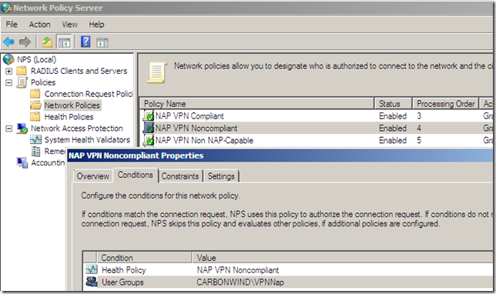Toggle the show/hide action pane icon
The height and width of the screenshot is (294, 496).
[x=102, y=42]
